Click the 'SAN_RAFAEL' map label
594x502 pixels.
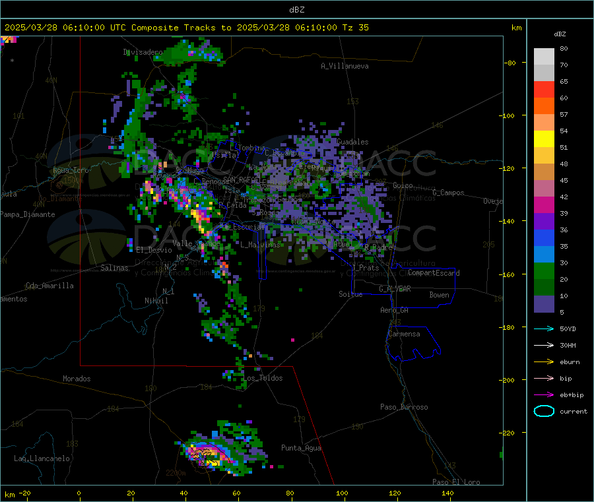click(242, 179)
